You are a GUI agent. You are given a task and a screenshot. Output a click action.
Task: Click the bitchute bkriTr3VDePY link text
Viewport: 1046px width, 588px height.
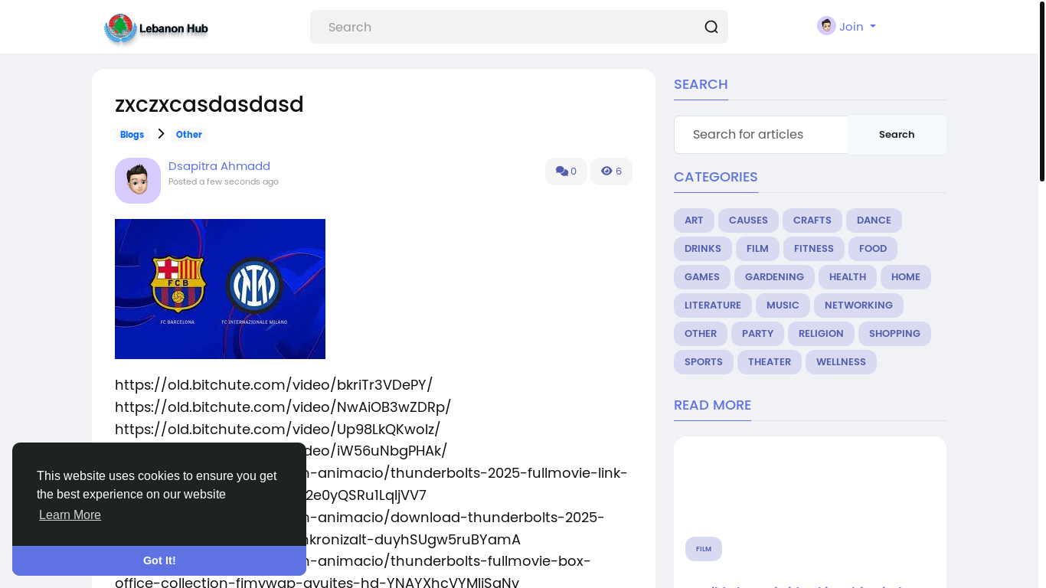click(x=273, y=384)
